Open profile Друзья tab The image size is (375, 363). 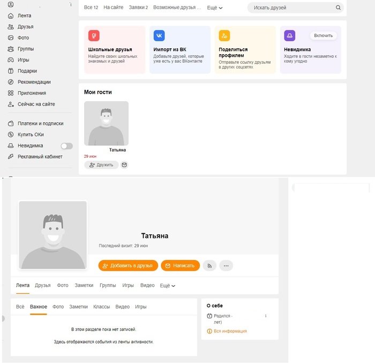click(42, 285)
